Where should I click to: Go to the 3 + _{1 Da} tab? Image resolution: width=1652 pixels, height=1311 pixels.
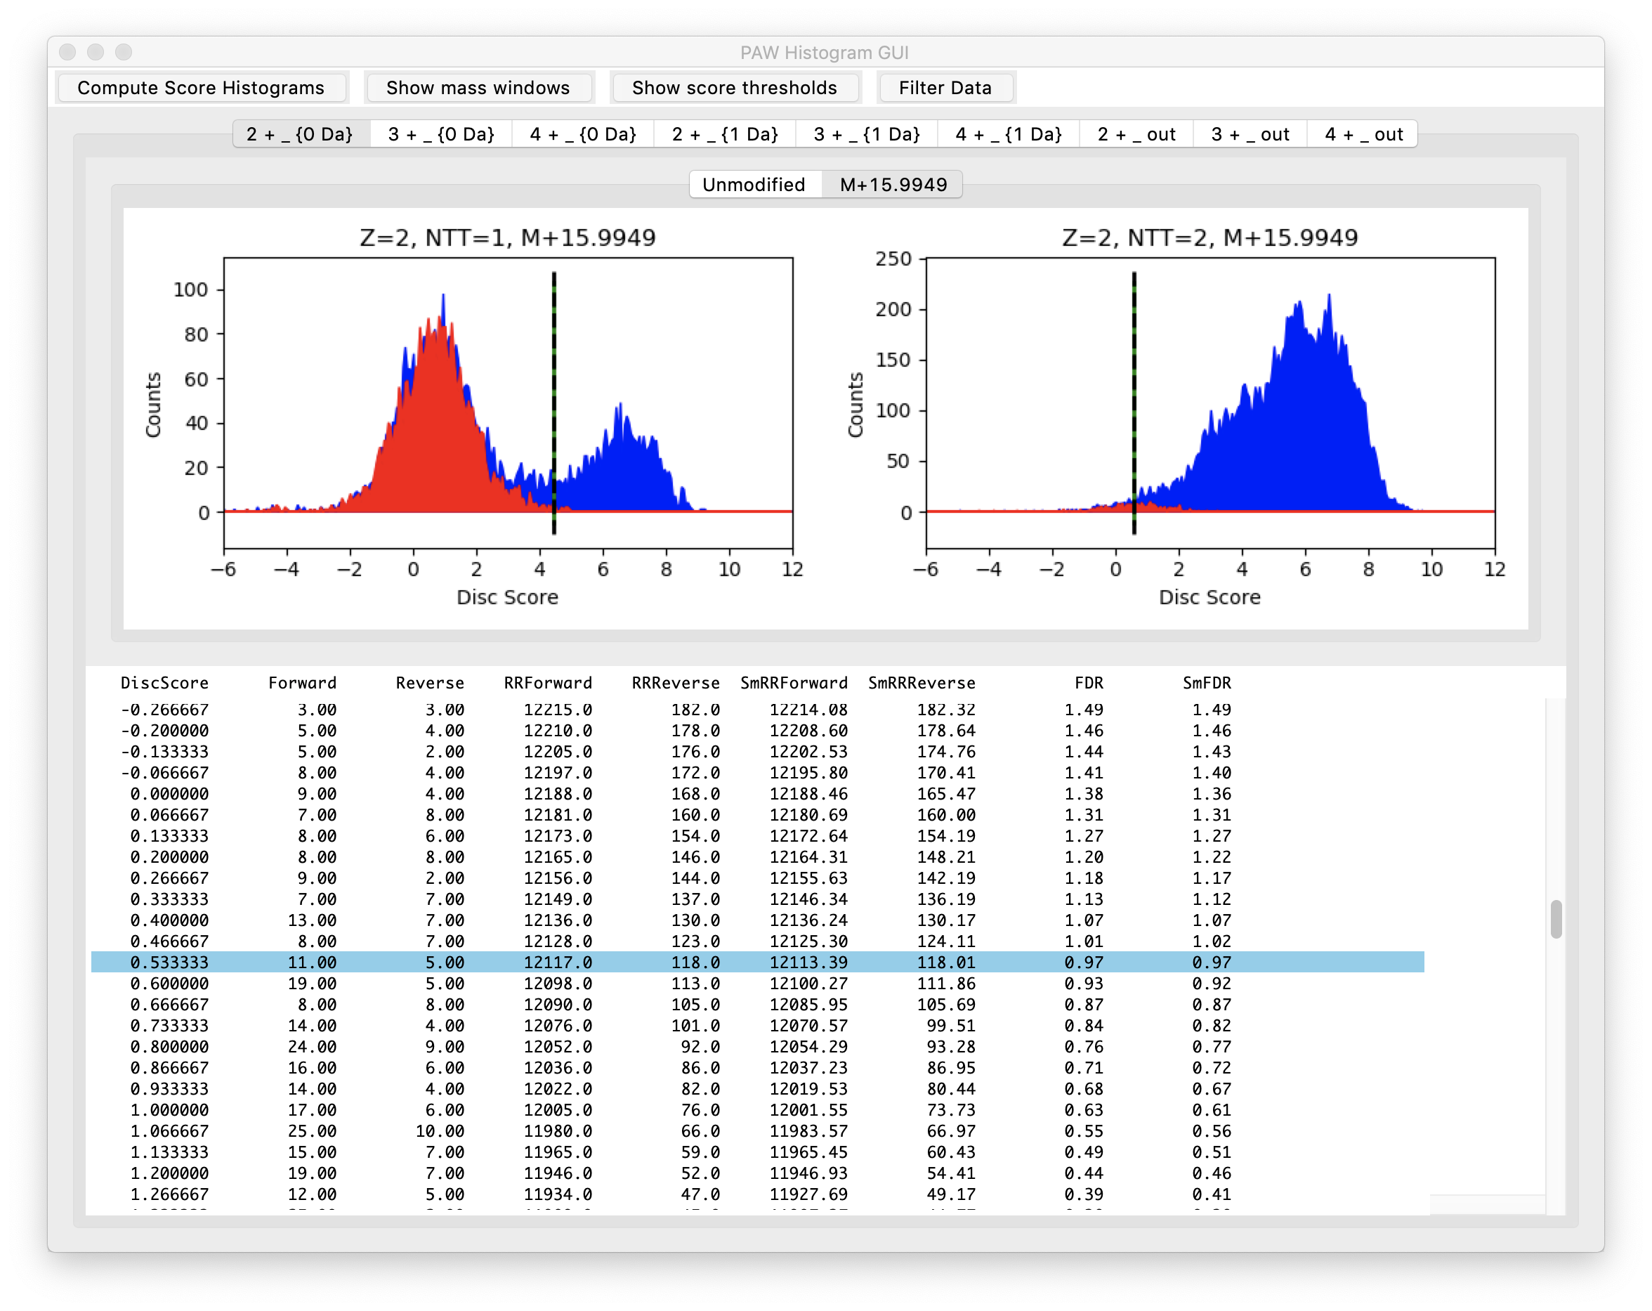tap(867, 134)
